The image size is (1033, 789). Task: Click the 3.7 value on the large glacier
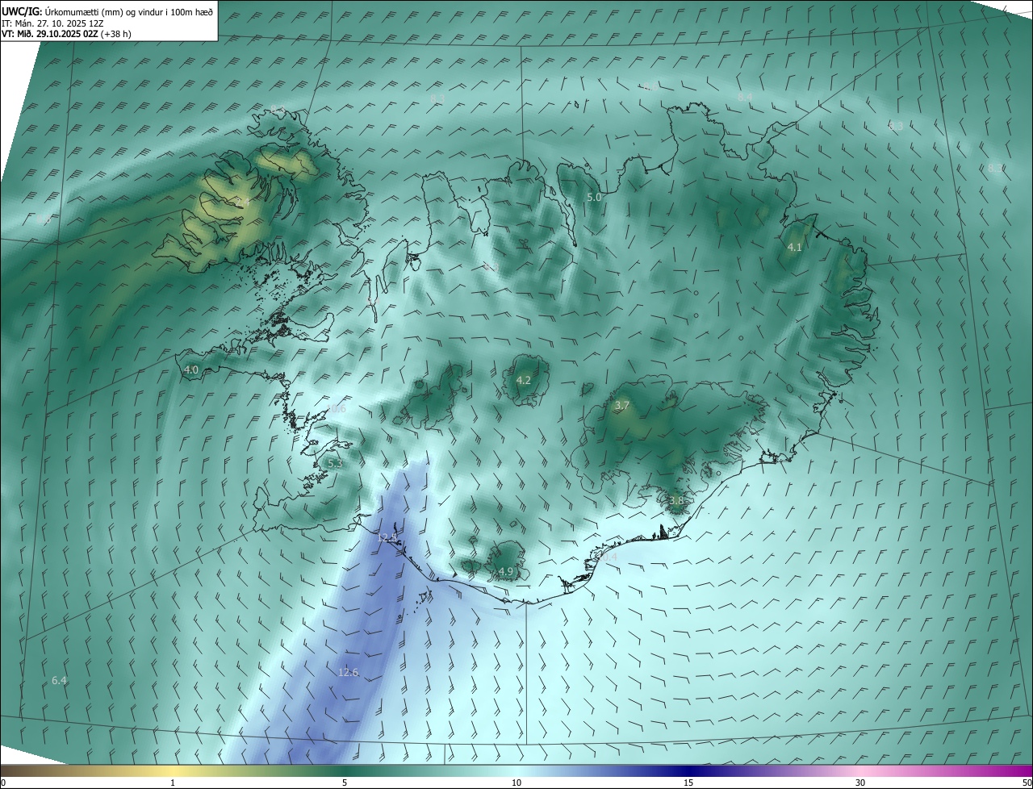pyautogui.click(x=621, y=405)
